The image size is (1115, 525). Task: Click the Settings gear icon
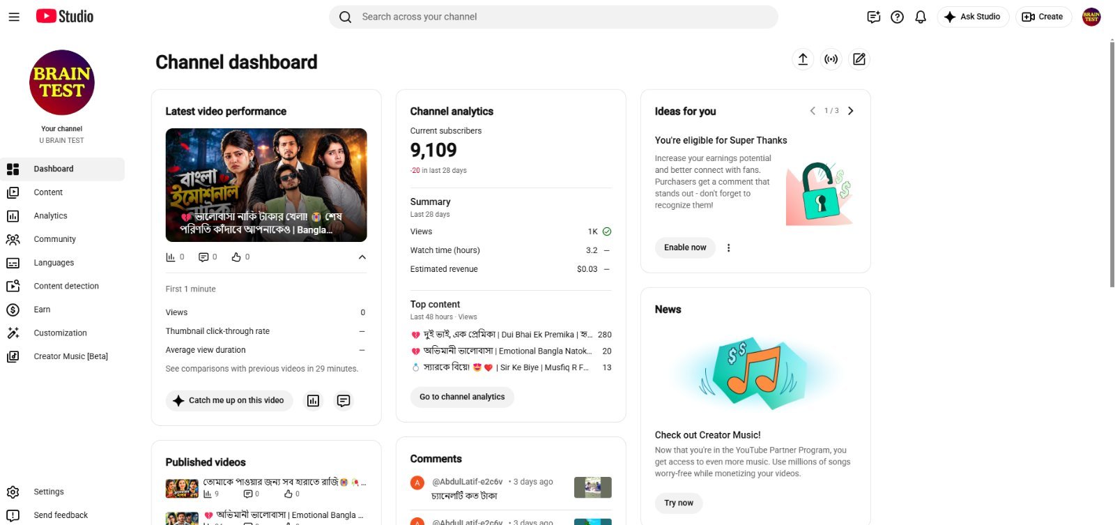coord(13,492)
